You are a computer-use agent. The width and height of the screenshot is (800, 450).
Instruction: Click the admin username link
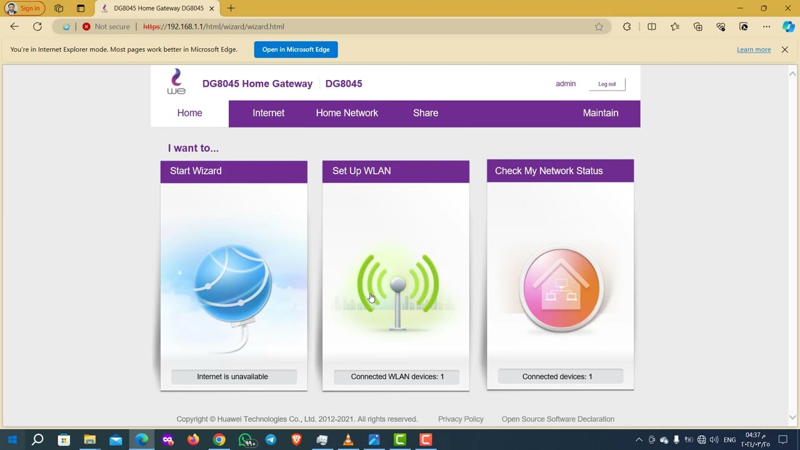[x=566, y=84]
